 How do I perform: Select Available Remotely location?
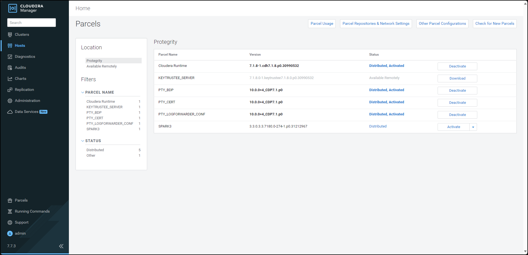101,66
